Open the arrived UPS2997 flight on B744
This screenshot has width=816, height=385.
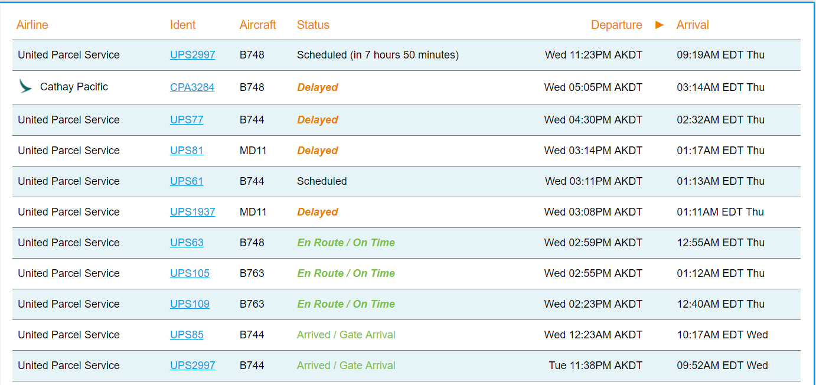pyautogui.click(x=192, y=366)
